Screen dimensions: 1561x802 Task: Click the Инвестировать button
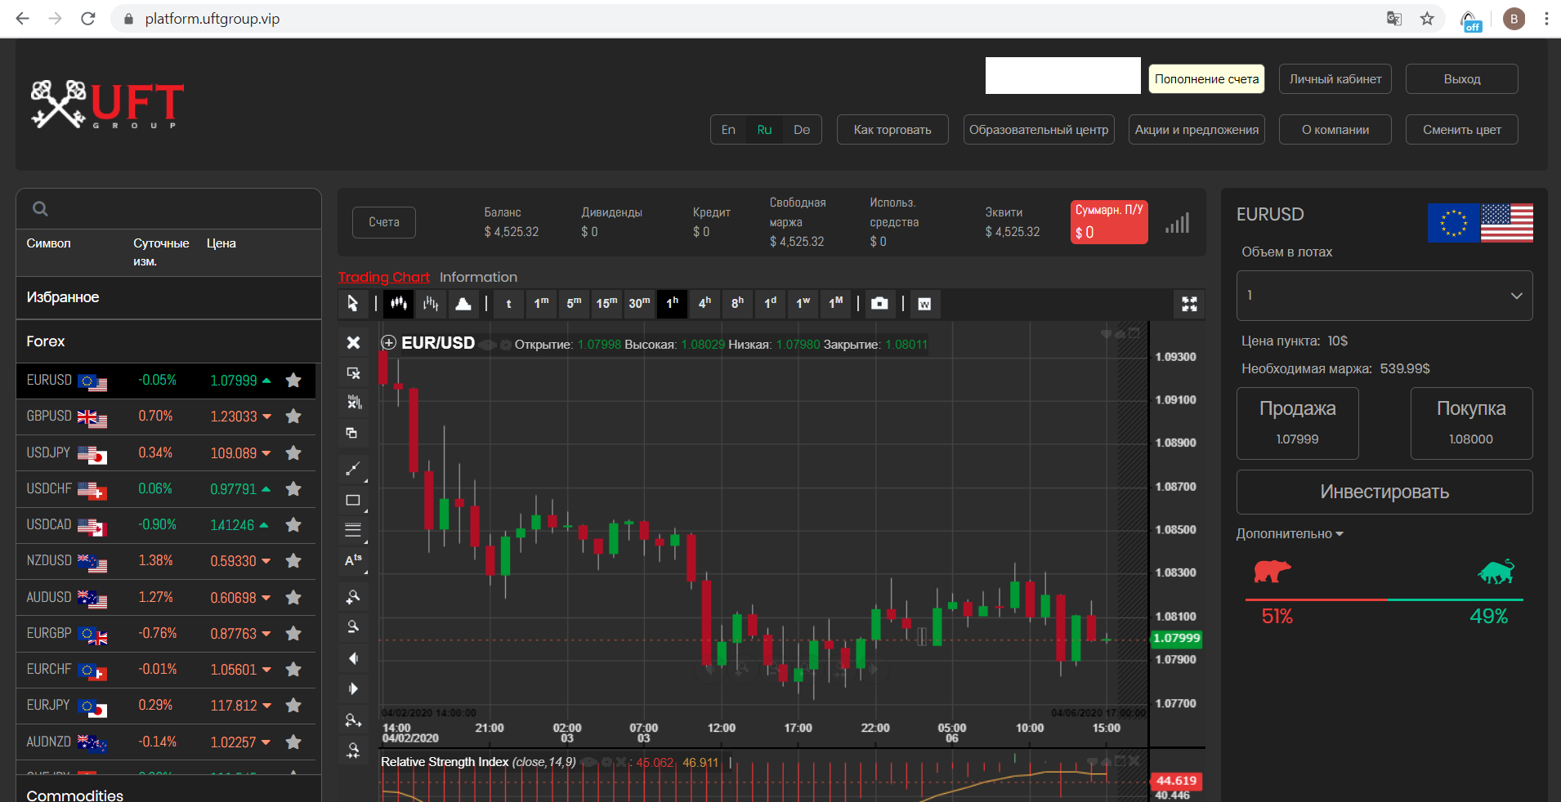(1384, 492)
